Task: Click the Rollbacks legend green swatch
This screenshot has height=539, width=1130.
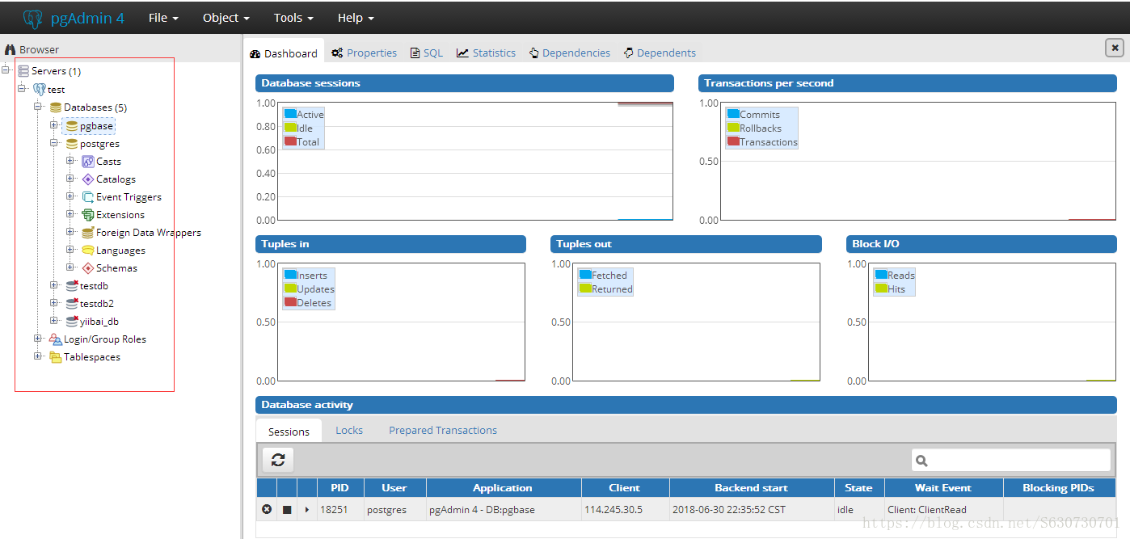Action: point(733,128)
